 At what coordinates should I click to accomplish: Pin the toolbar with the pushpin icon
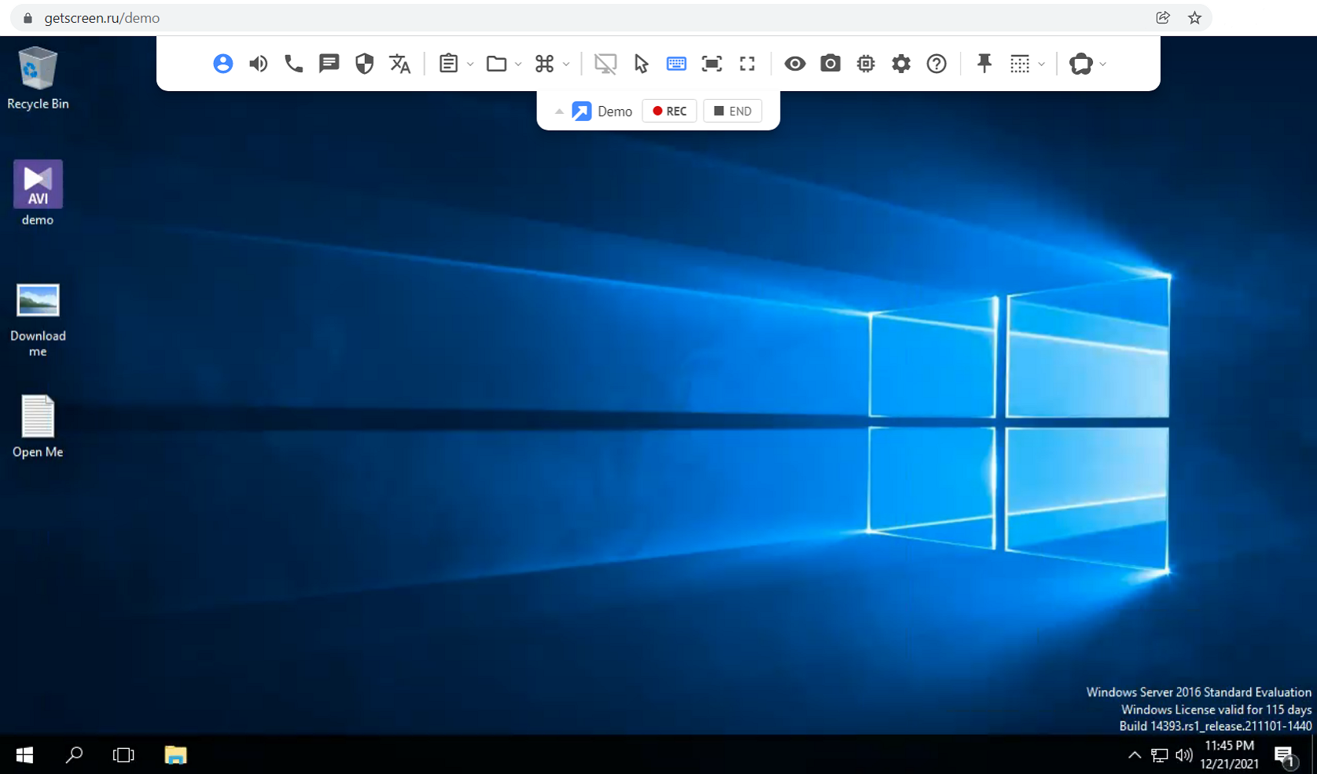pos(984,64)
